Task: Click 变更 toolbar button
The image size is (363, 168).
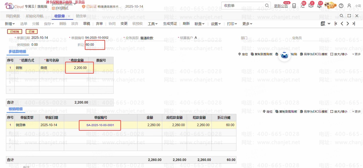Action: (x=124, y=24)
